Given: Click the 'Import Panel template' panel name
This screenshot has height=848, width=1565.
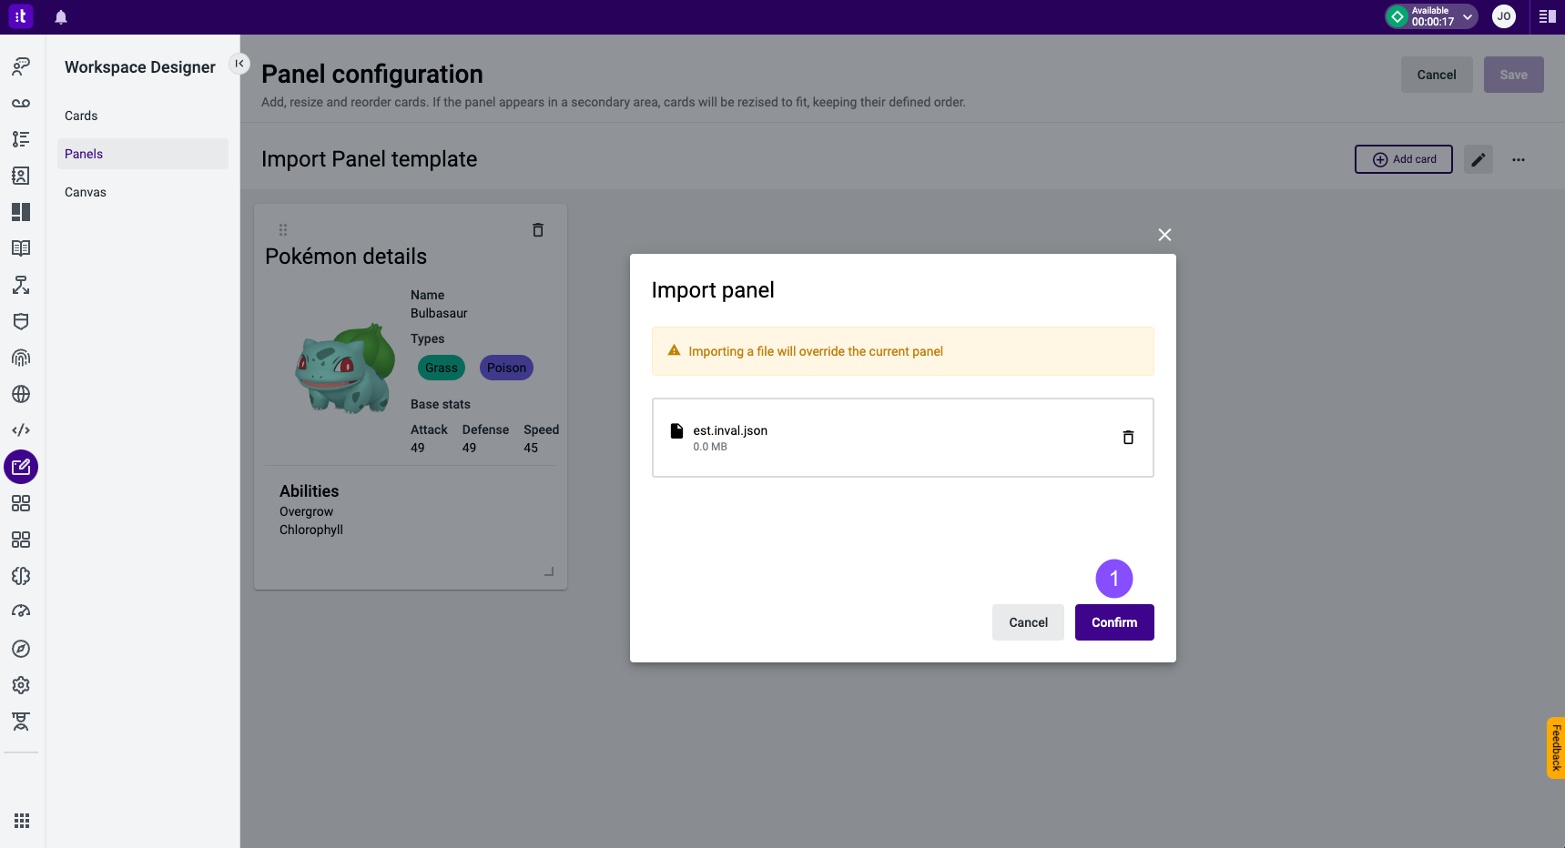Looking at the screenshot, I should [x=370, y=159].
